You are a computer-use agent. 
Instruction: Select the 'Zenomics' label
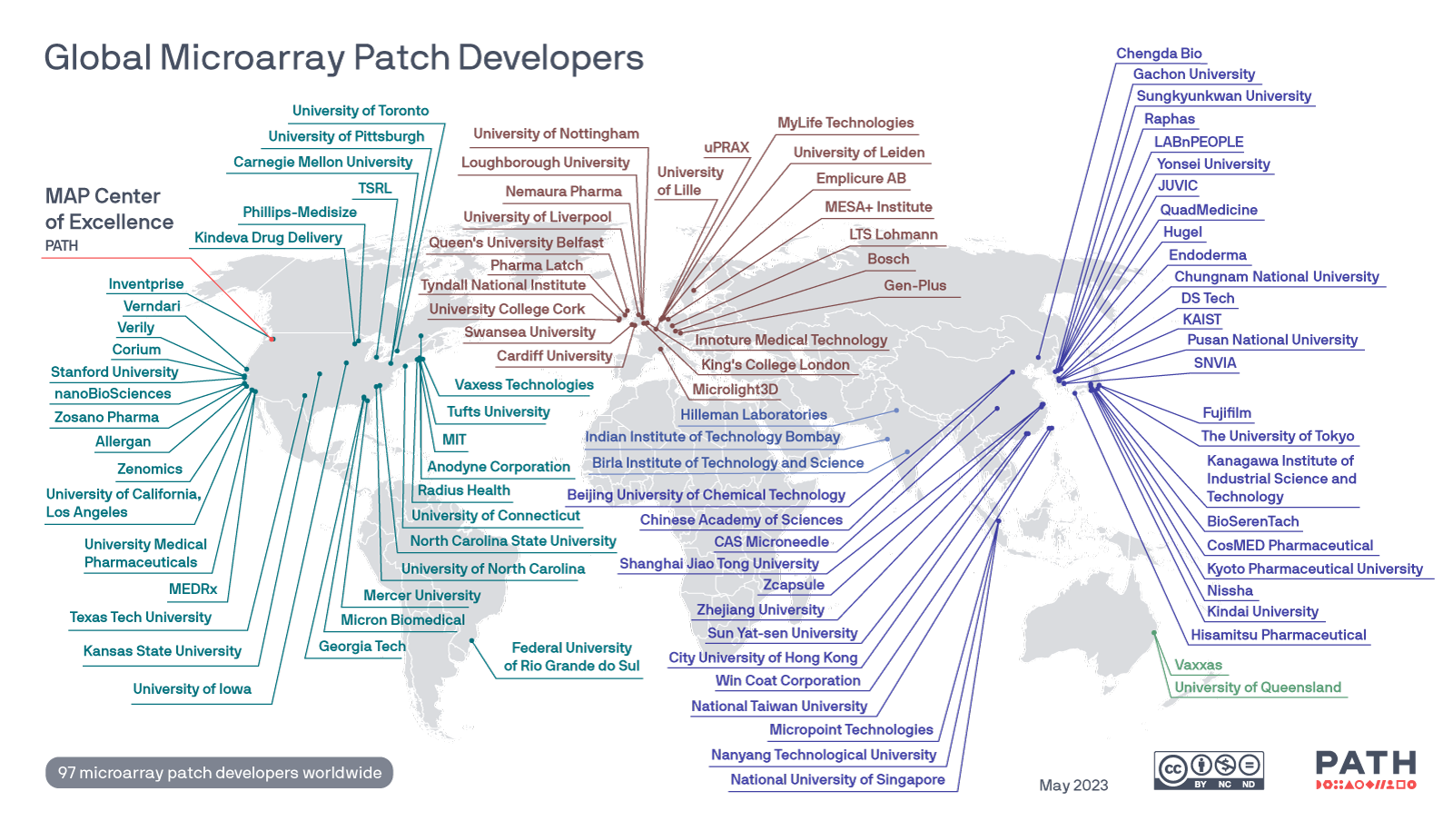(x=150, y=470)
